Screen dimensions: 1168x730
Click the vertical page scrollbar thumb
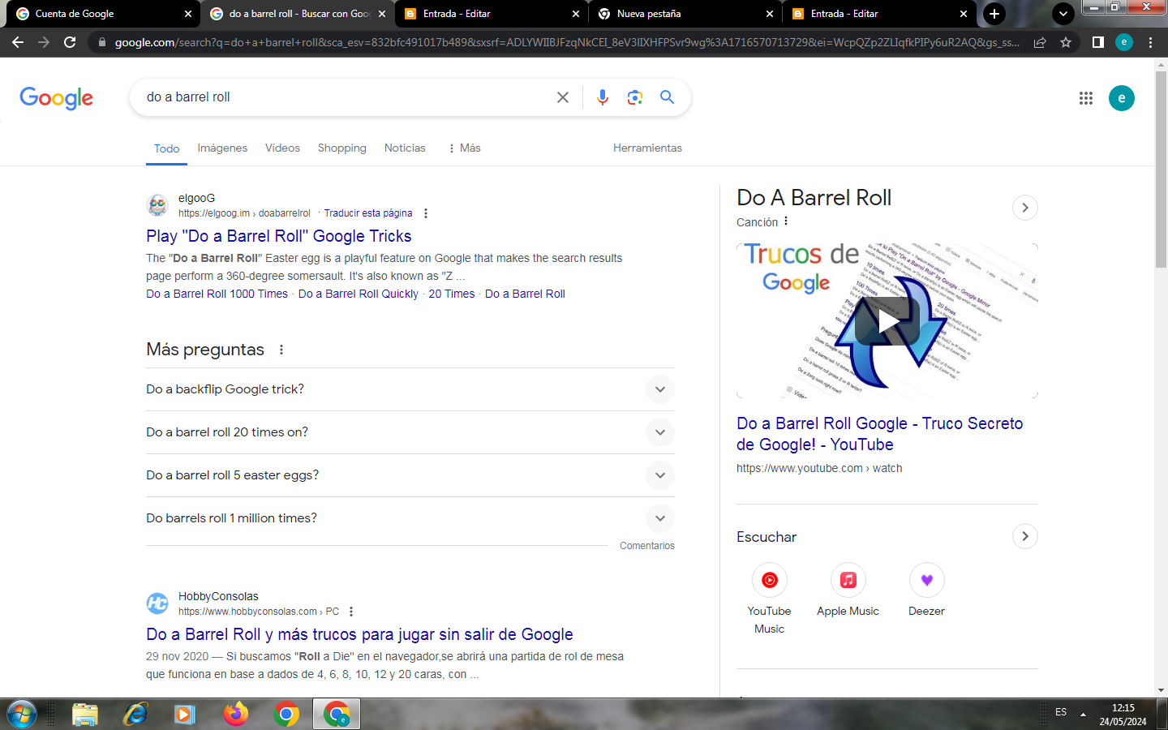click(1162, 170)
